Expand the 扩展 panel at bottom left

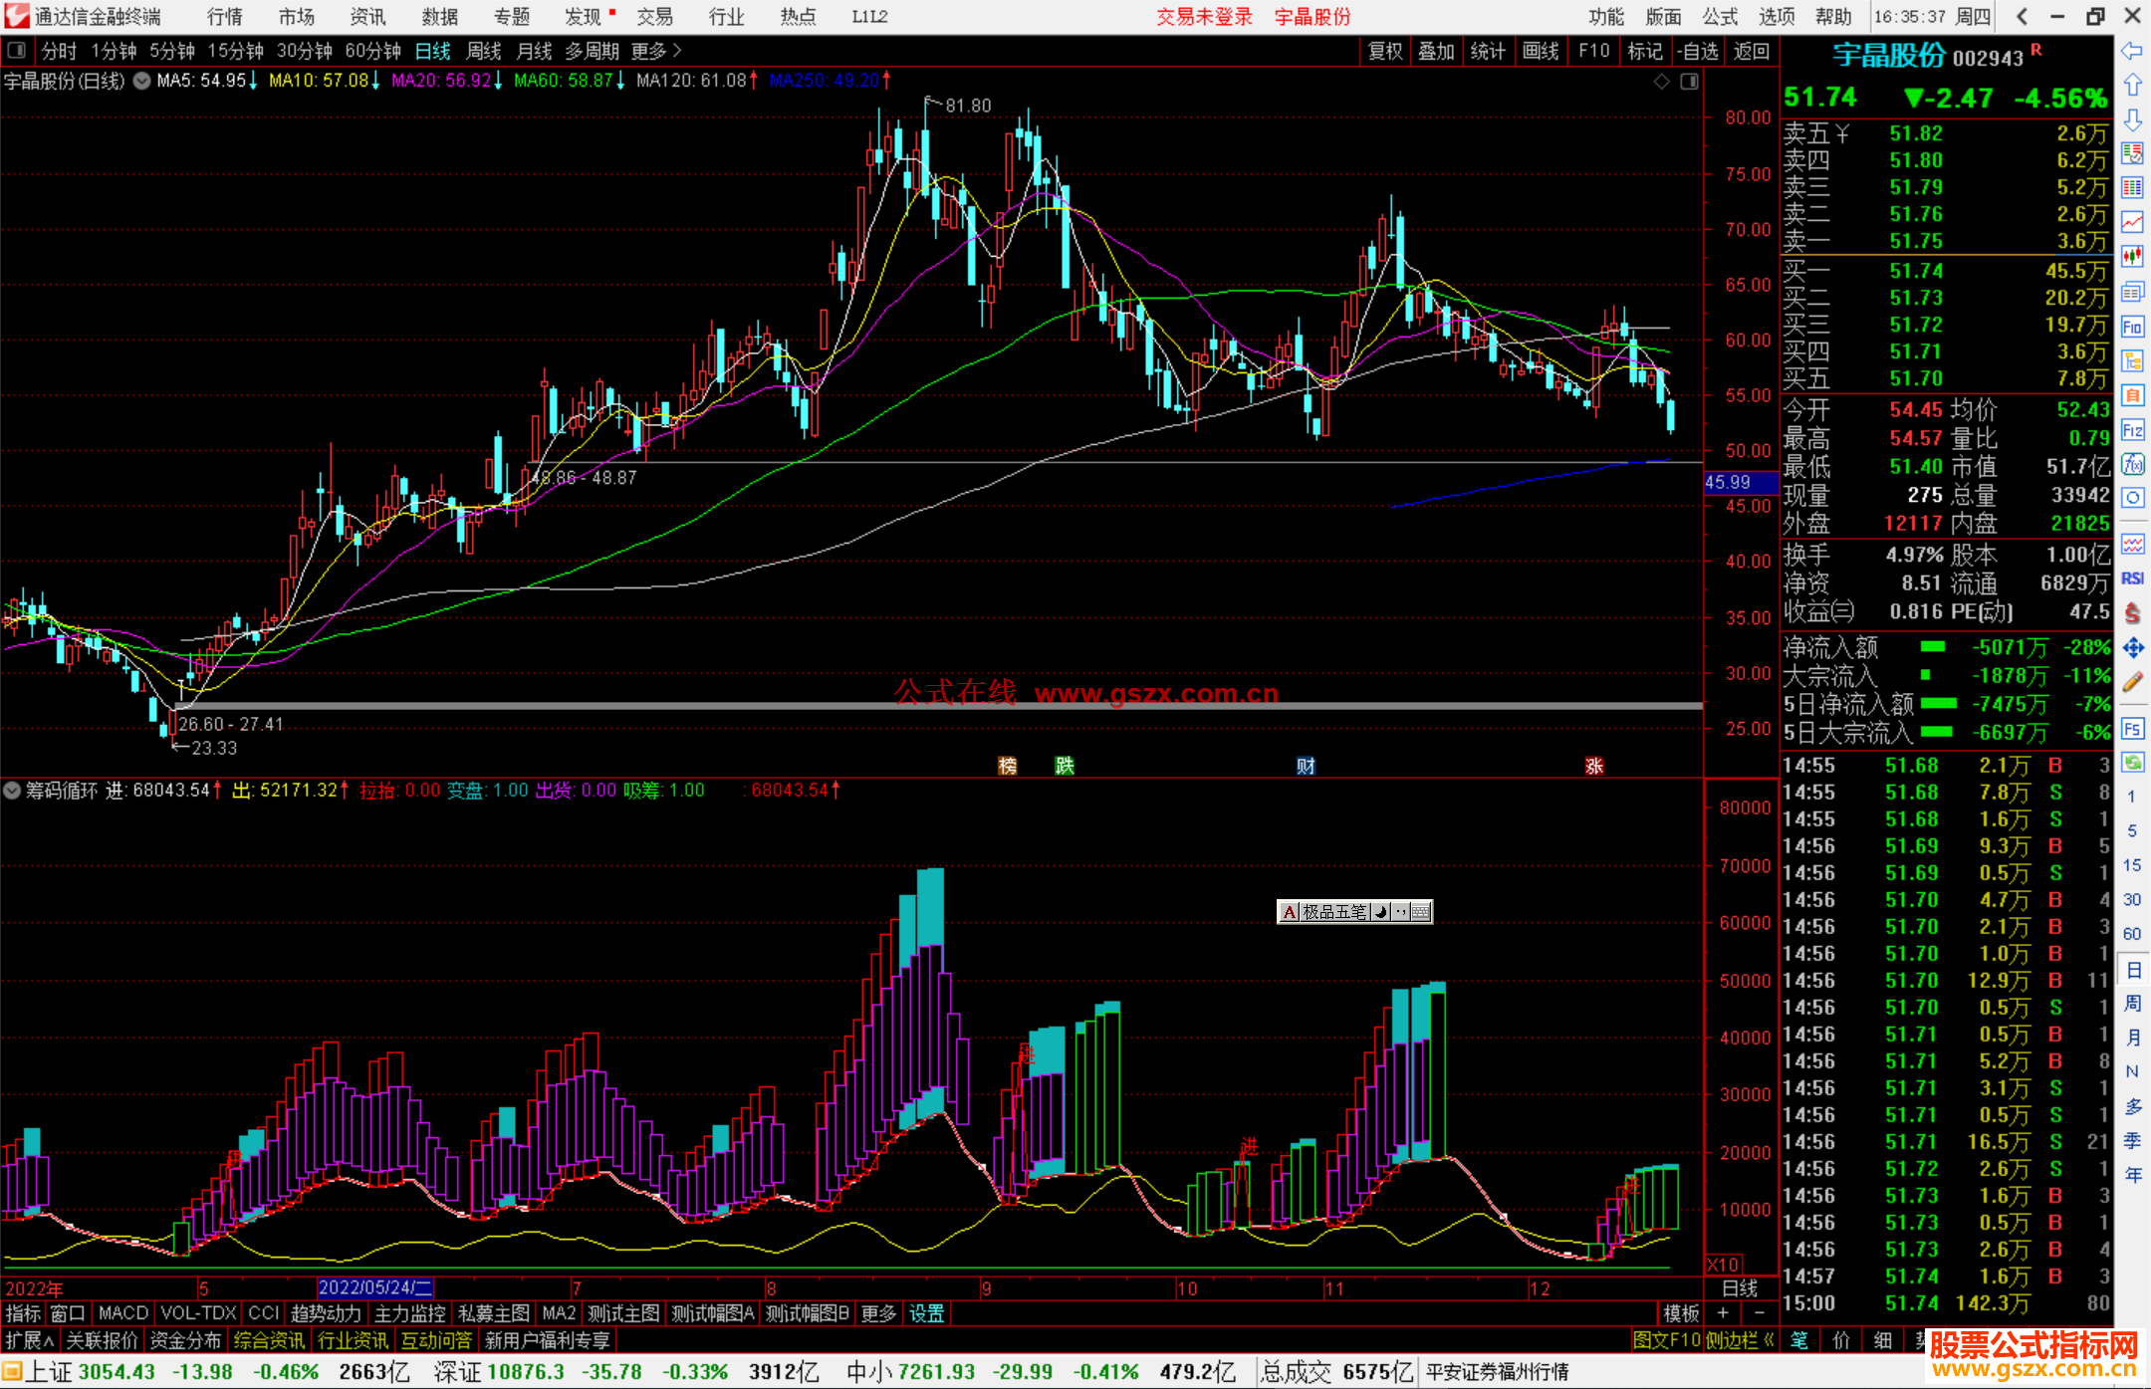(x=30, y=1340)
